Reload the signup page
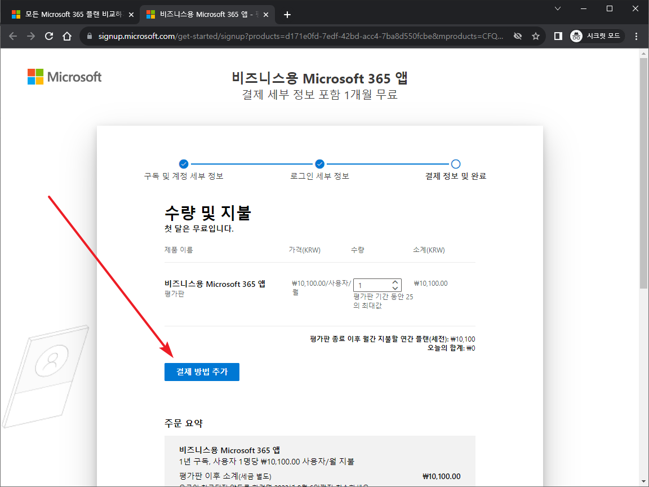 (x=49, y=36)
